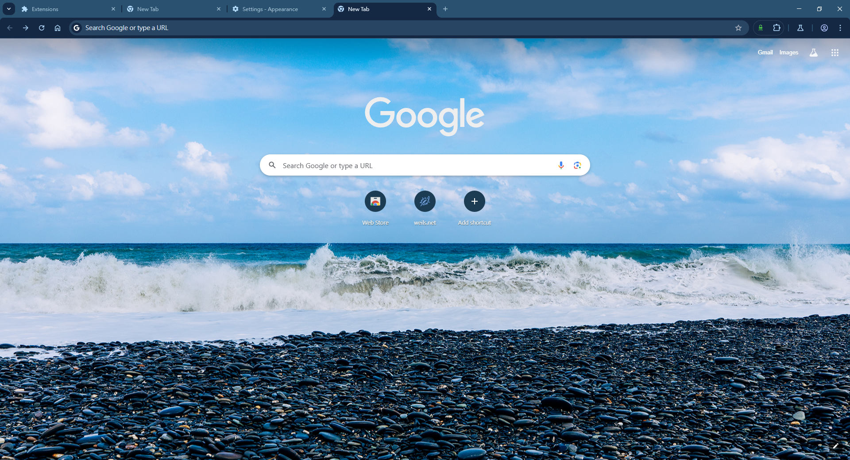Viewport: 850px width, 460px height.
Task: Open the Extensions puzzle piece menu
Action: click(x=777, y=28)
